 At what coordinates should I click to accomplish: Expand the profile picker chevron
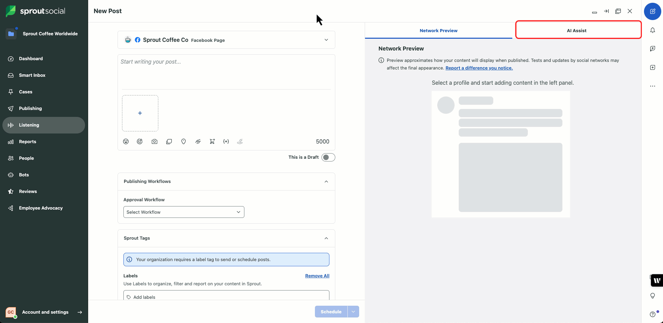pos(326,40)
